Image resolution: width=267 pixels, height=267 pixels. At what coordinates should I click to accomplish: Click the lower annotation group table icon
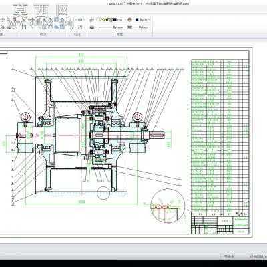[x=81, y=27]
